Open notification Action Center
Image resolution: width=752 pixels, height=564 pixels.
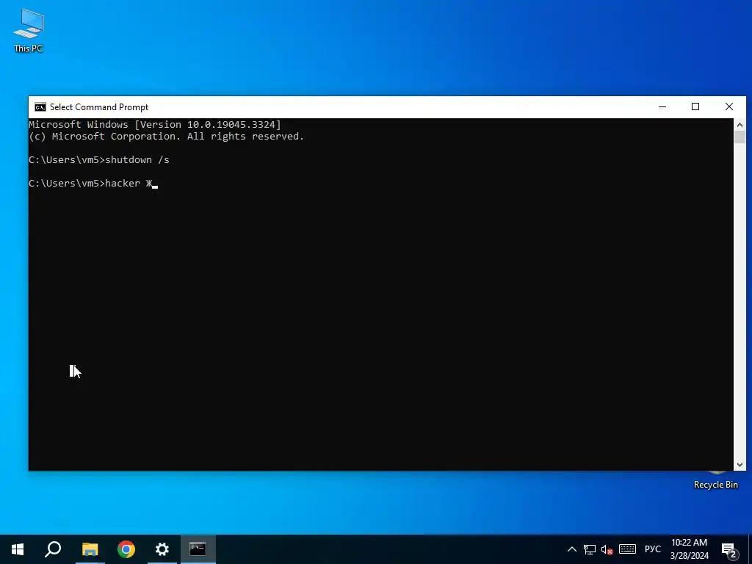tap(729, 549)
